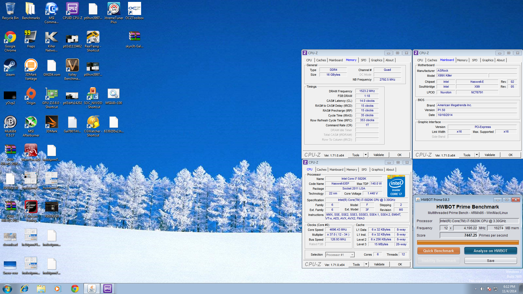Open the Benchmarks folder icon

[31, 11]
